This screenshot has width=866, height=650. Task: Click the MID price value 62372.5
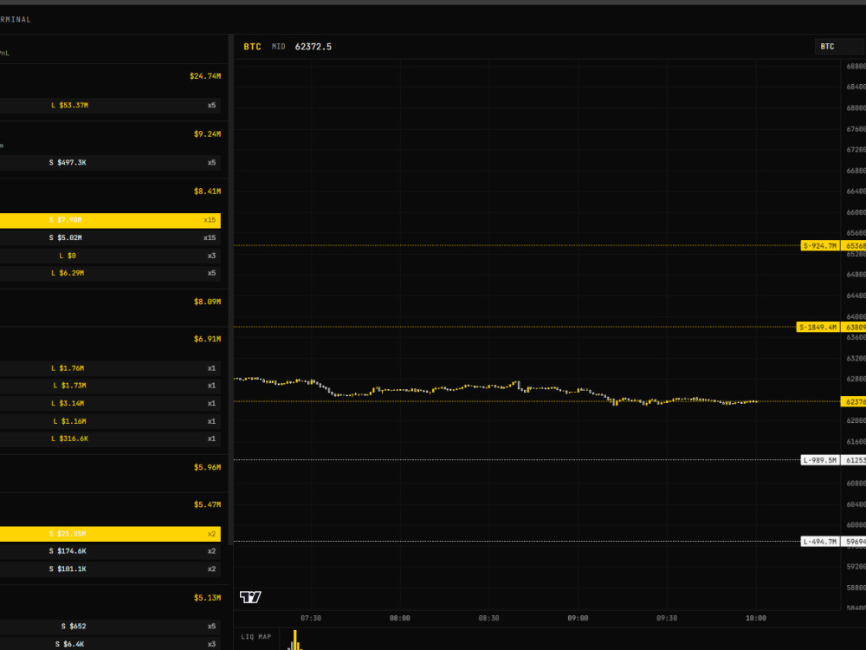313,47
